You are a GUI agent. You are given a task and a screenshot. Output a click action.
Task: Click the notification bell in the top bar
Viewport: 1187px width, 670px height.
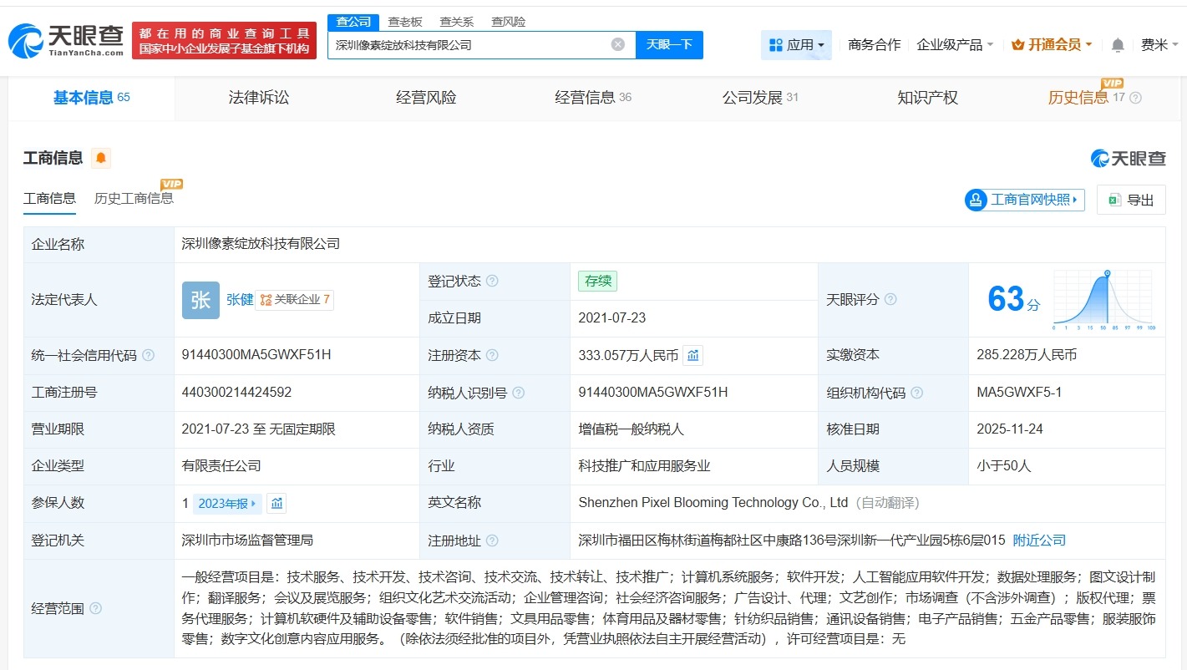(x=1117, y=44)
